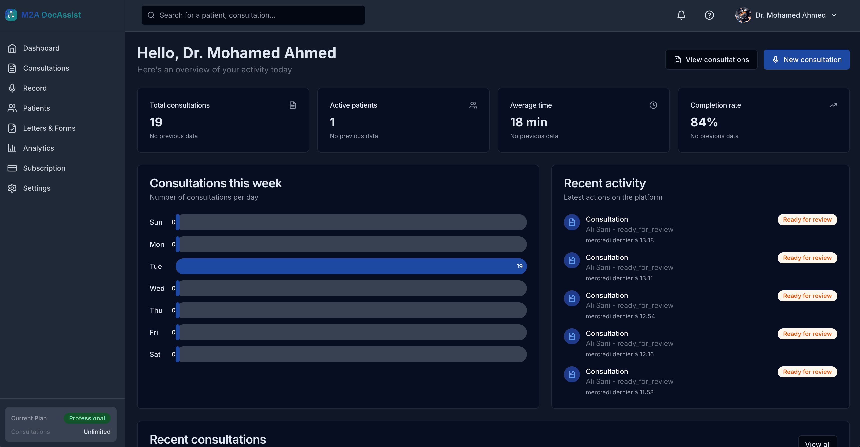
Task: Click the consultation icon for the 13:18 activity
Action: pos(572,222)
